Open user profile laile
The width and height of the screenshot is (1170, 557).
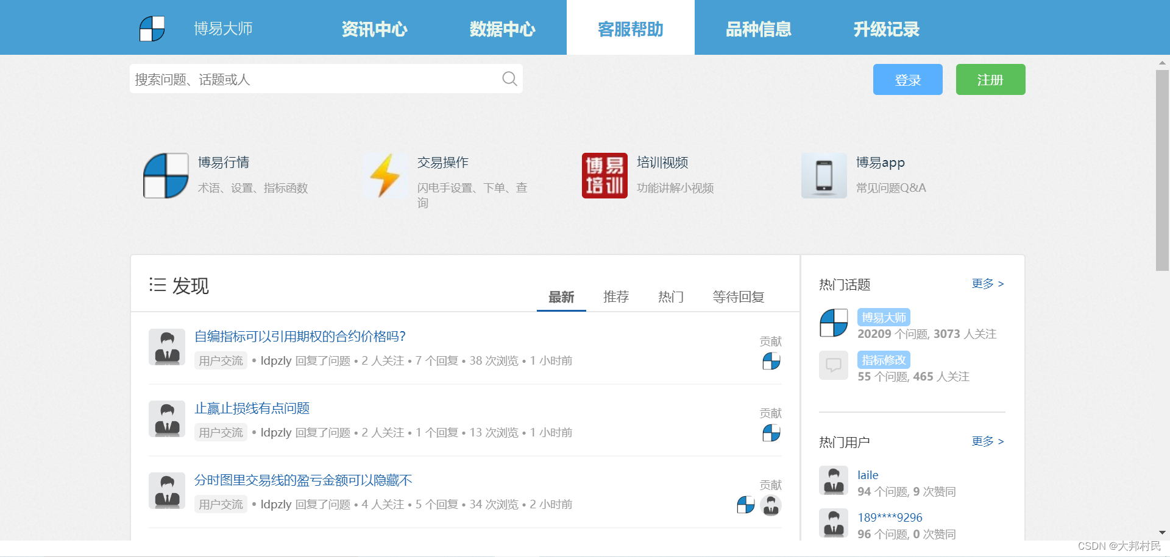(868, 475)
